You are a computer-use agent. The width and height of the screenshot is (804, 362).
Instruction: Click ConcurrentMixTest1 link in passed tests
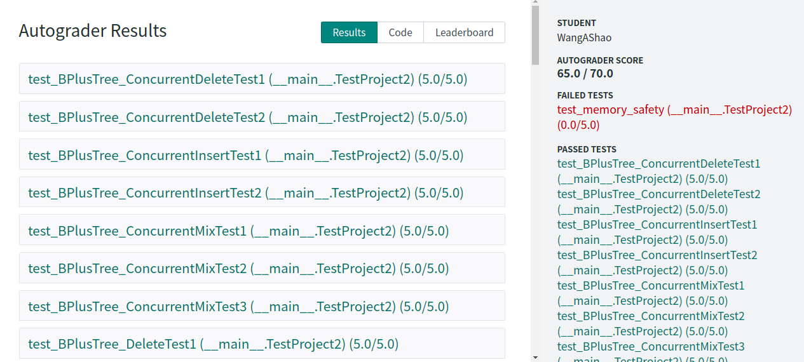coord(651,286)
